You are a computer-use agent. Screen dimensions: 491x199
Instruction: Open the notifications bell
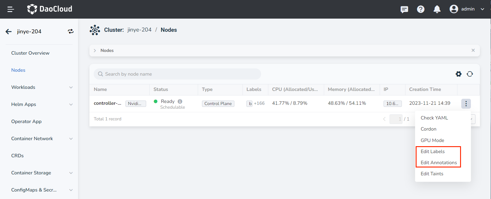[437, 9]
